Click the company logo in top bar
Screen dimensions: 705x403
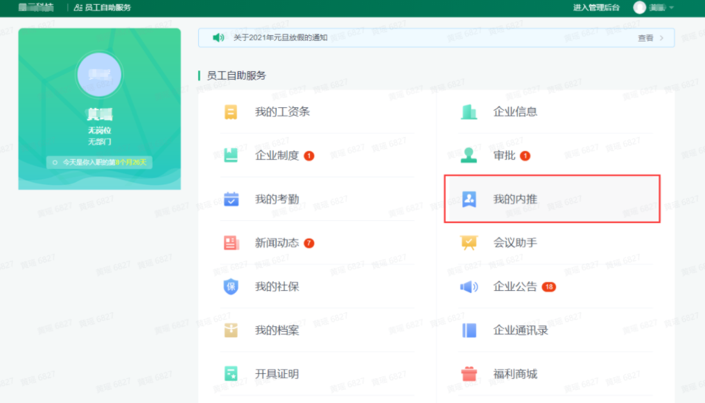pos(36,7)
